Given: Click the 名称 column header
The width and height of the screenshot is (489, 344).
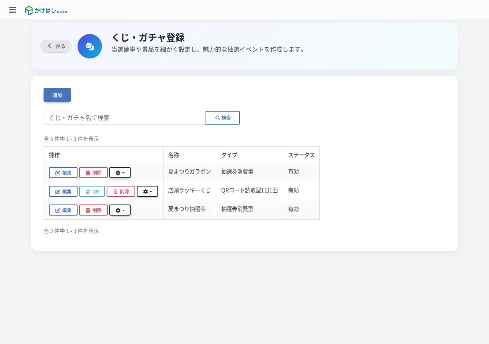Looking at the screenshot, I should 189,155.
